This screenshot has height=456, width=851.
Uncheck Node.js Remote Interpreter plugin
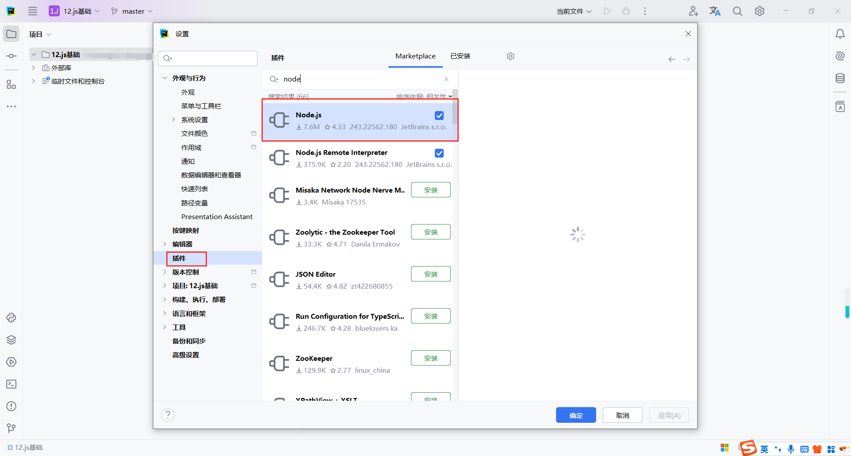tap(439, 153)
